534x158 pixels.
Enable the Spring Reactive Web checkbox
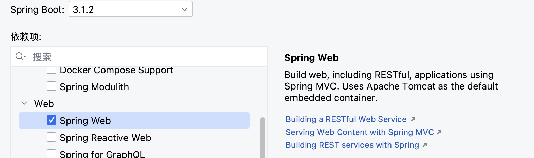52,137
